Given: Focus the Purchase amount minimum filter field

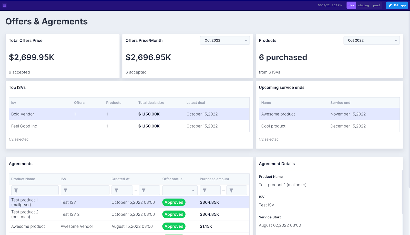Looking at the screenshot, I should pyautogui.click(x=210, y=190).
